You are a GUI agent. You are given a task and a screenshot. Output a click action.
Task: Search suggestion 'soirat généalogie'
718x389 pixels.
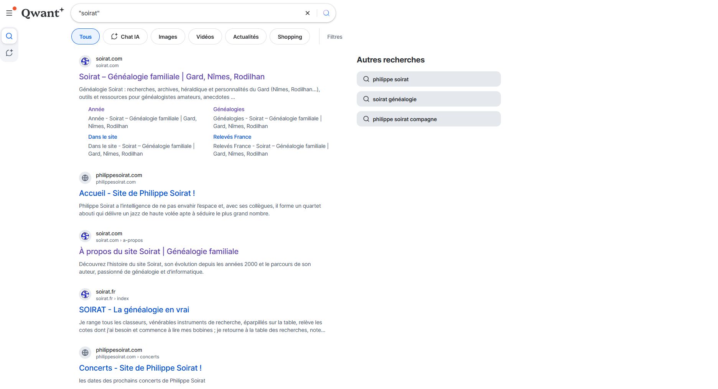pyautogui.click(x=429, y=99)
